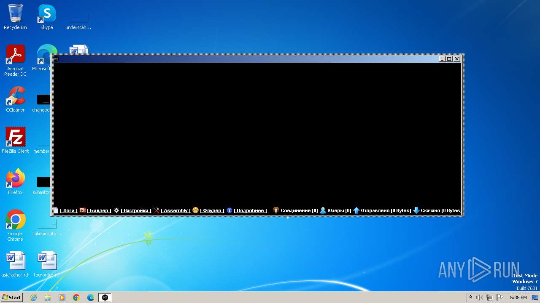The height and width of the screenshot is (303, 540).
Task: Select the Отправлено [0 Bytes] status text
Action: tap(386, 210)
